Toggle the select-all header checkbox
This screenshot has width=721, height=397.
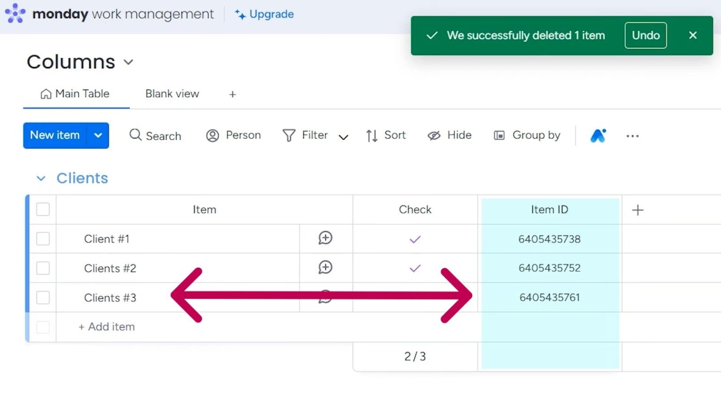point(43,209)
